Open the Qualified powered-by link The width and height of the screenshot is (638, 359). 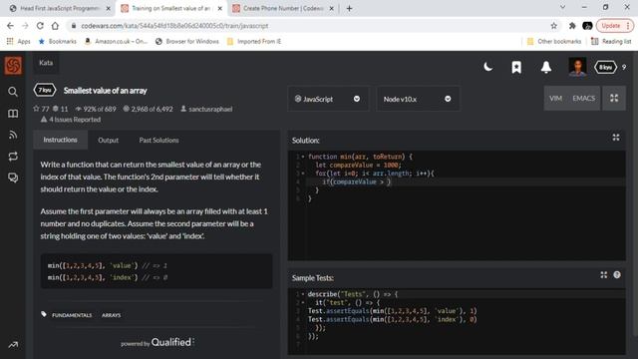tap(158, 342)
